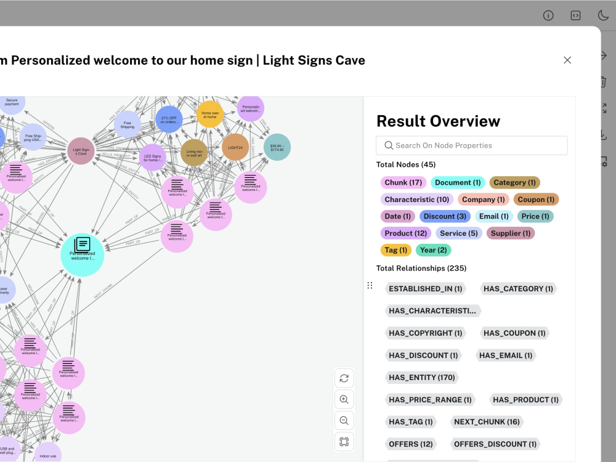Viewport: 616px width, 462px height.
Task: Select the truncated HAS_CHARACTERISTI... relationship
Action: click(432, 311)
